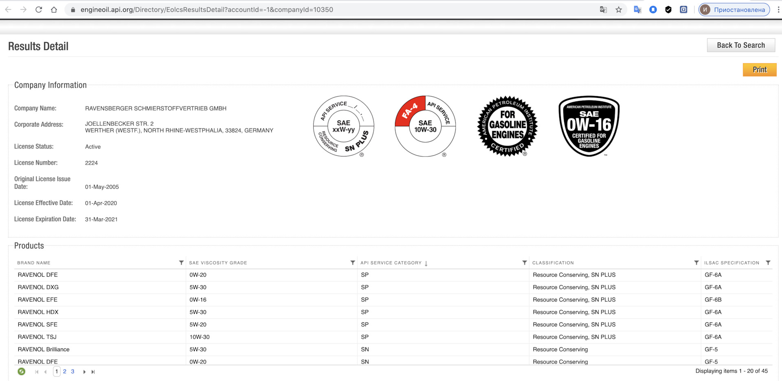Viewport: 782px width, 381px height.
Task: Go to browser home page icon
Action: [54, 9]
